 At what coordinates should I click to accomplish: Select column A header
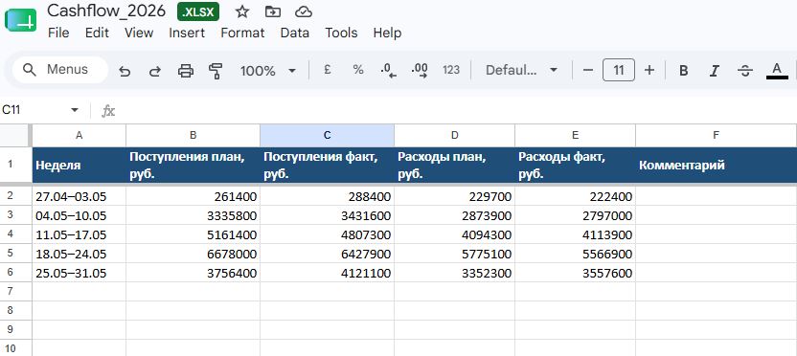point(79,135)
